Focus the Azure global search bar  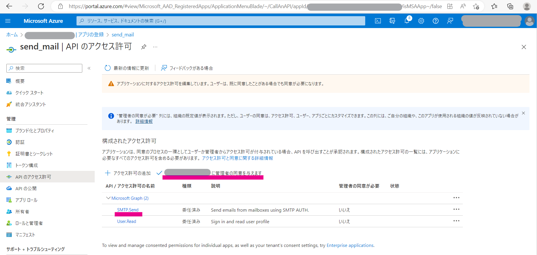[x=221, y=21]
